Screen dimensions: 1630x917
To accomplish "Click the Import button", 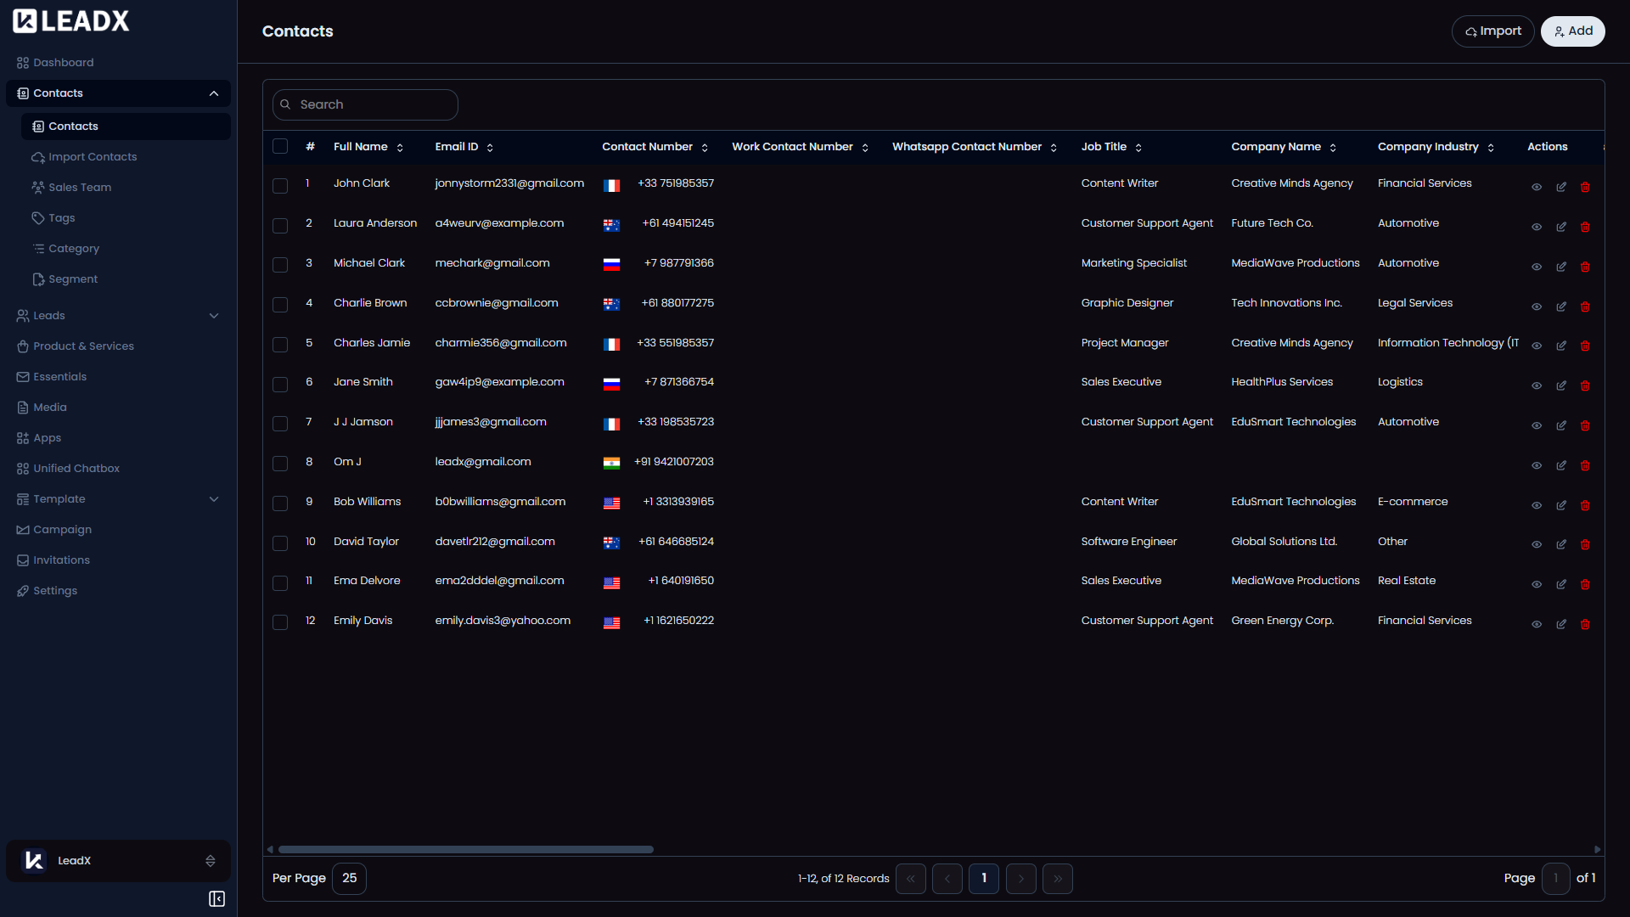I will click(x=1492, y=31).
